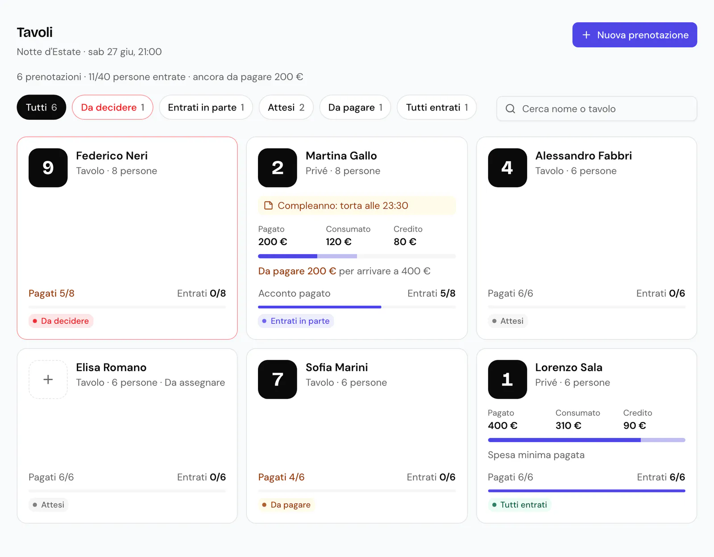Screen dimensions: 714x557
Task: Click Martina Gallo's payment progress bar
Action: [357, 256]
